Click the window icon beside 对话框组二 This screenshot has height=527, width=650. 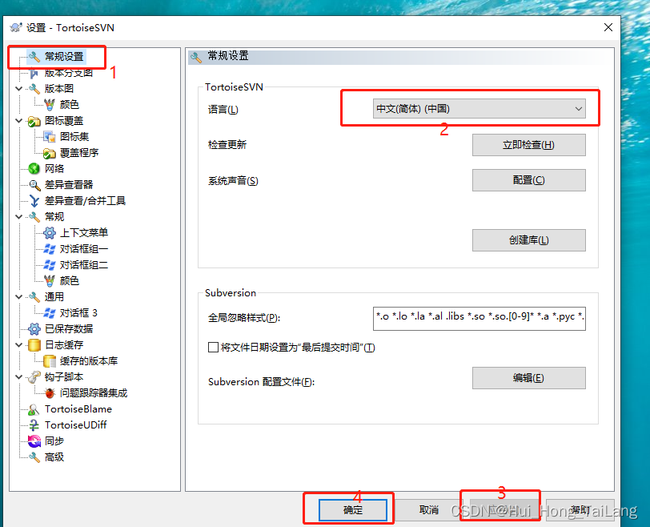(50, 265)
